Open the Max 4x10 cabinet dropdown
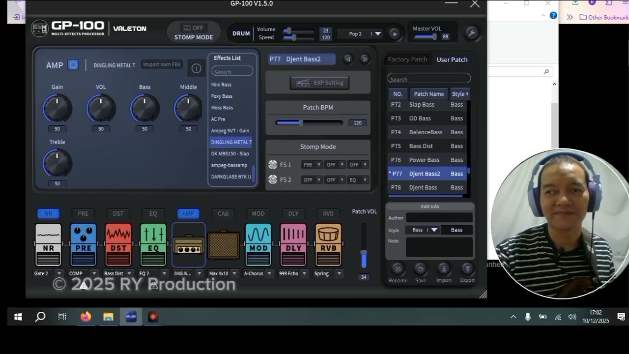 point(224,273)
